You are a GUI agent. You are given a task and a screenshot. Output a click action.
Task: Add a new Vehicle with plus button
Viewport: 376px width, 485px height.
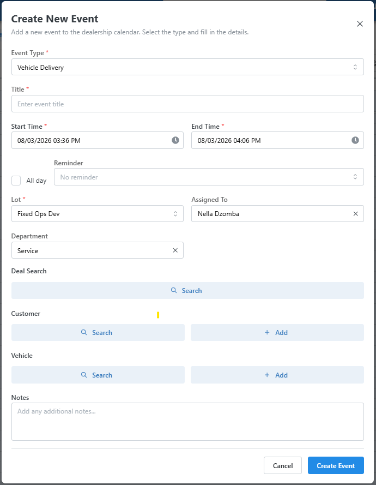point(277,375)
